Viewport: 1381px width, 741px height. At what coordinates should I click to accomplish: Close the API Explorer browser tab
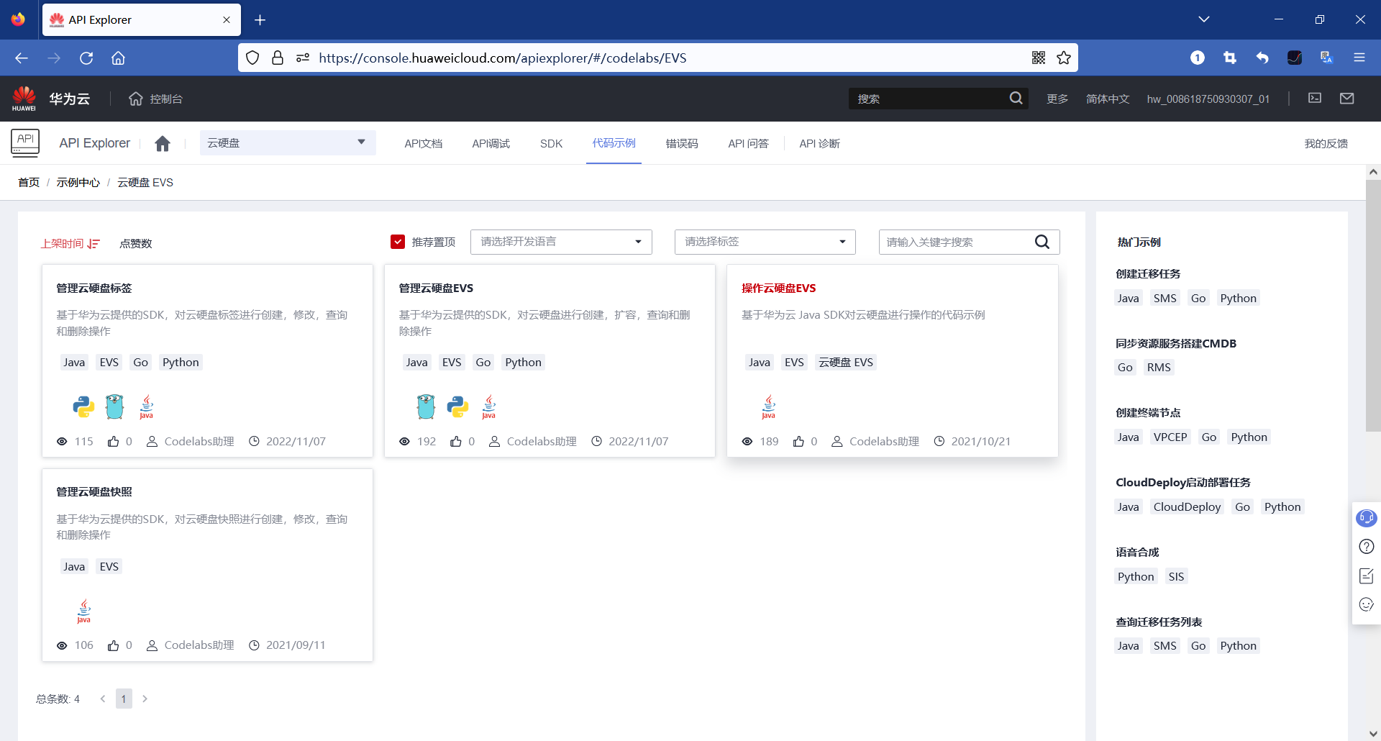click(227, 19)
